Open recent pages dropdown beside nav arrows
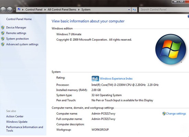189x137 pixels. 14,10
